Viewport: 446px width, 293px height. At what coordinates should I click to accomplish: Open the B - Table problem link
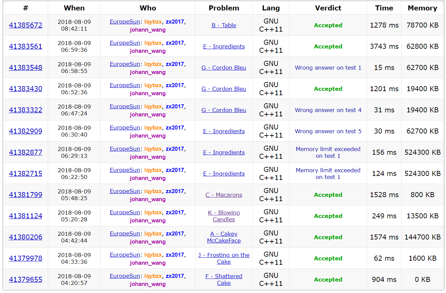(x=224, y=25)
